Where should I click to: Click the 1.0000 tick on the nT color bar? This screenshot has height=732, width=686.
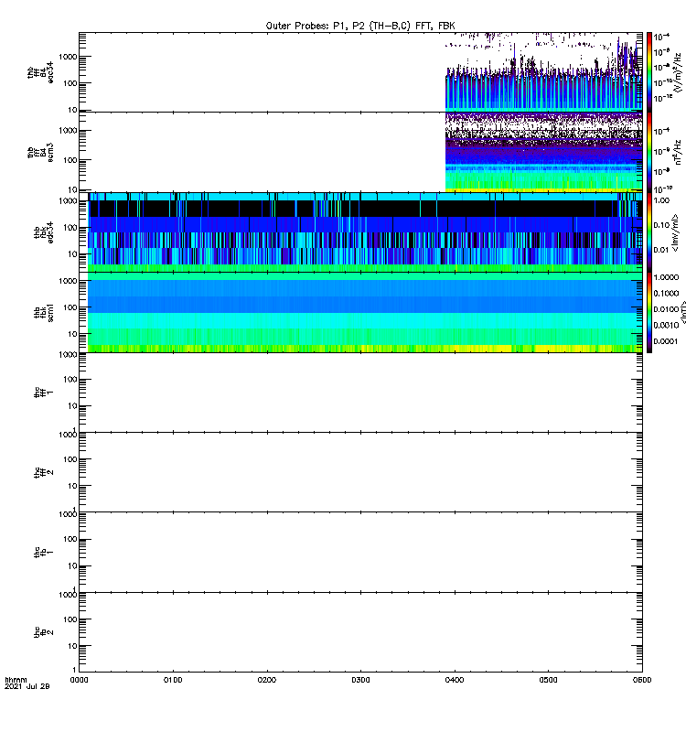pyautogui.click(x=666, y=277)
